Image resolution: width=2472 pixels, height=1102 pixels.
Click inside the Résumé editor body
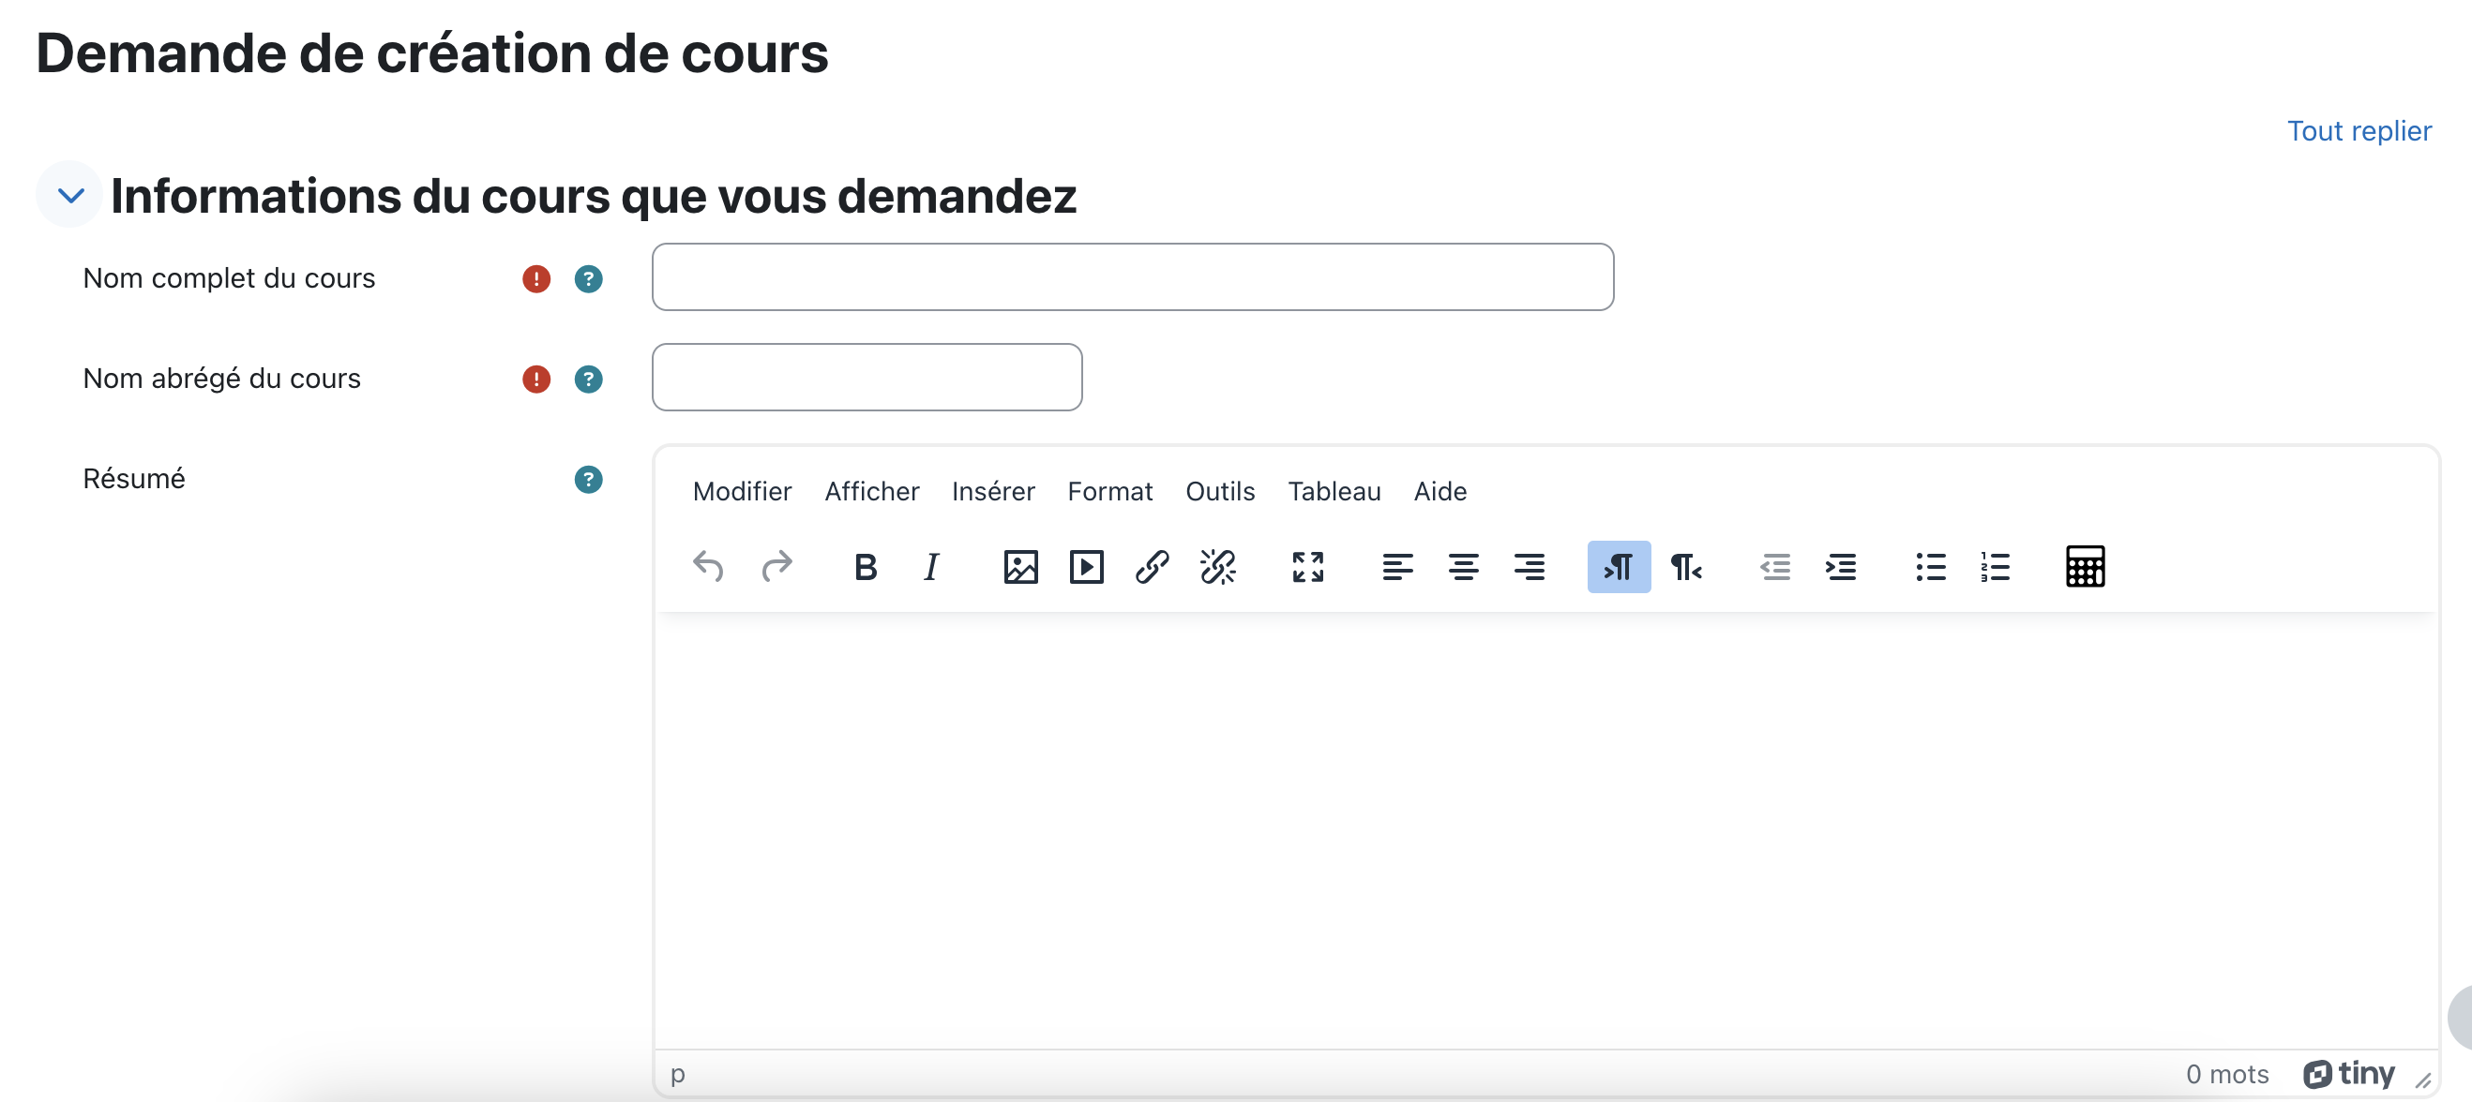pos(1545,830)
